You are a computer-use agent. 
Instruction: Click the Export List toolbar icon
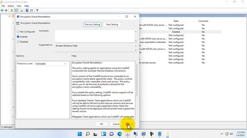click(x=22, y=10)
